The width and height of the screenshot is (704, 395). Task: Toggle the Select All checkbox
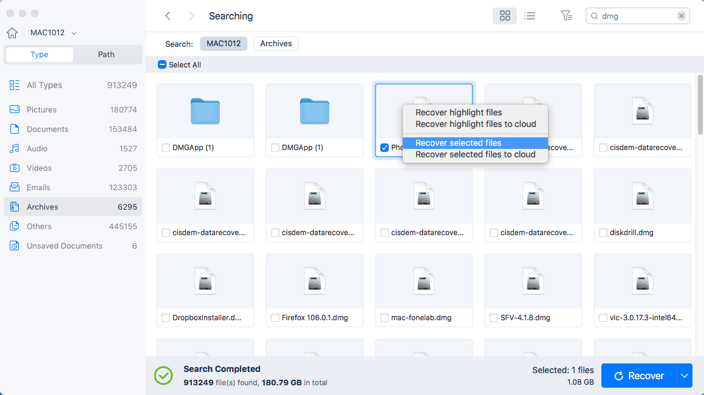coord(162,64)
